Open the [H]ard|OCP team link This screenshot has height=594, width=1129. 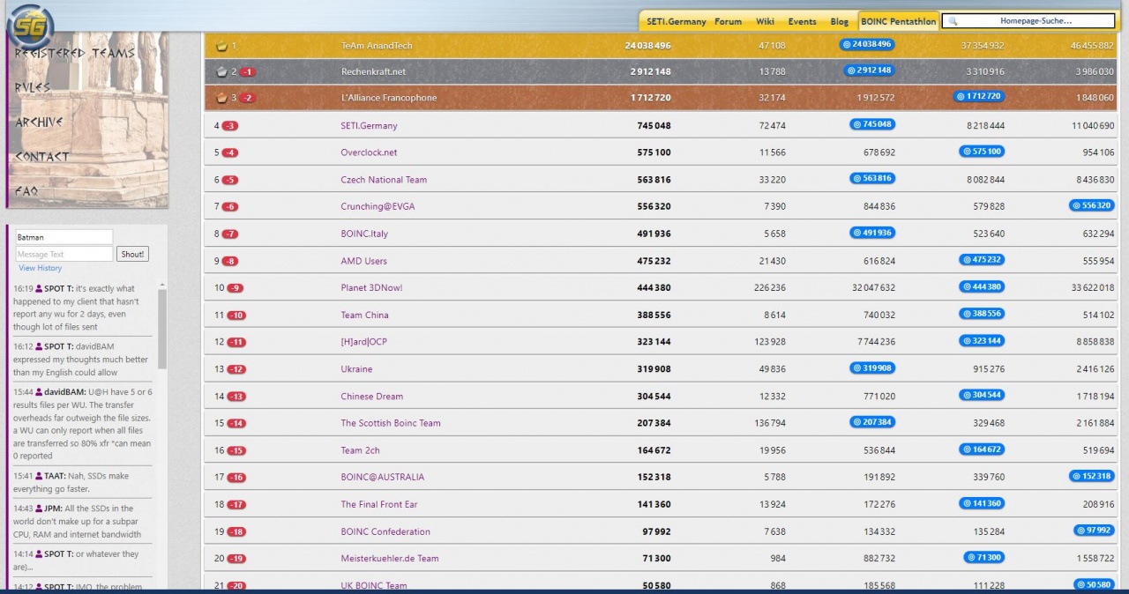click(364, 342)
